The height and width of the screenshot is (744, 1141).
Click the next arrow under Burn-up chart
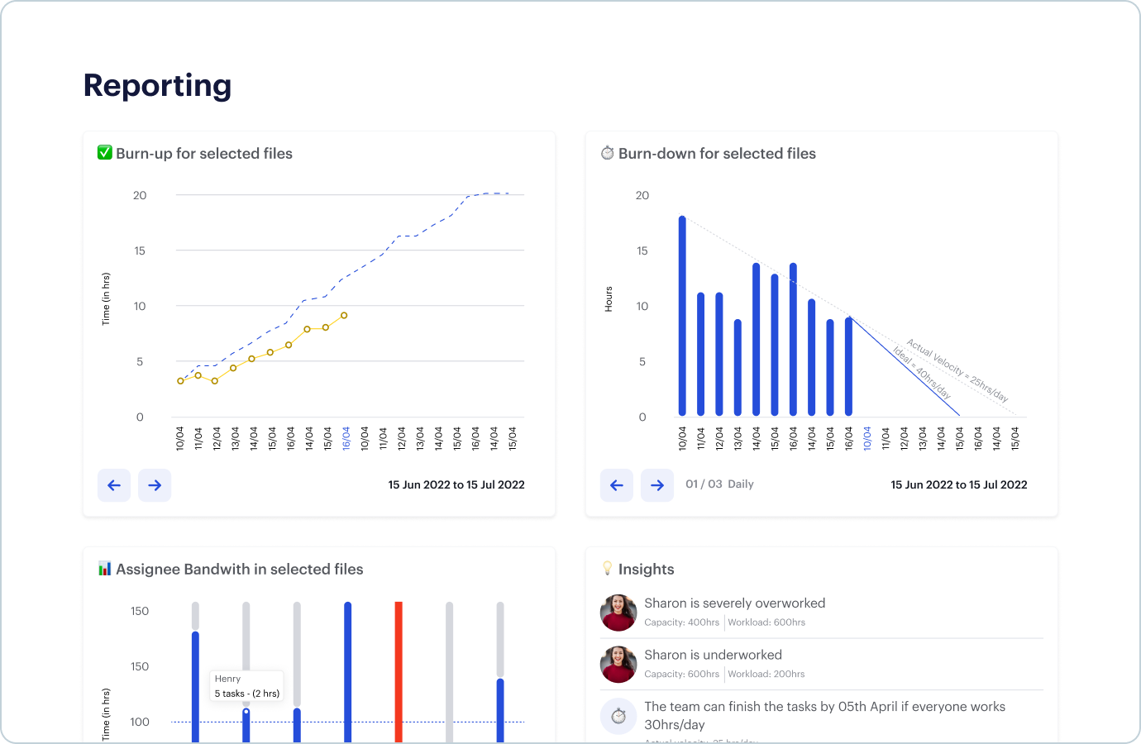[155, 485]
